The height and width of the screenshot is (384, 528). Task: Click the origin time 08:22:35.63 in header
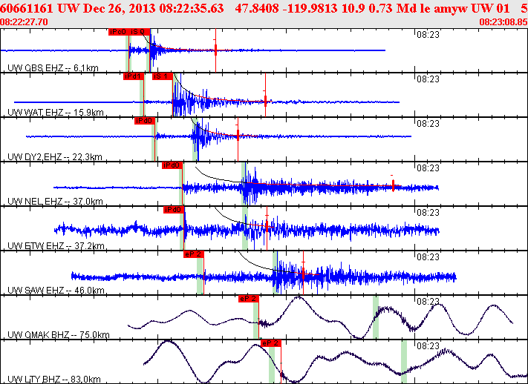(192, 8)
